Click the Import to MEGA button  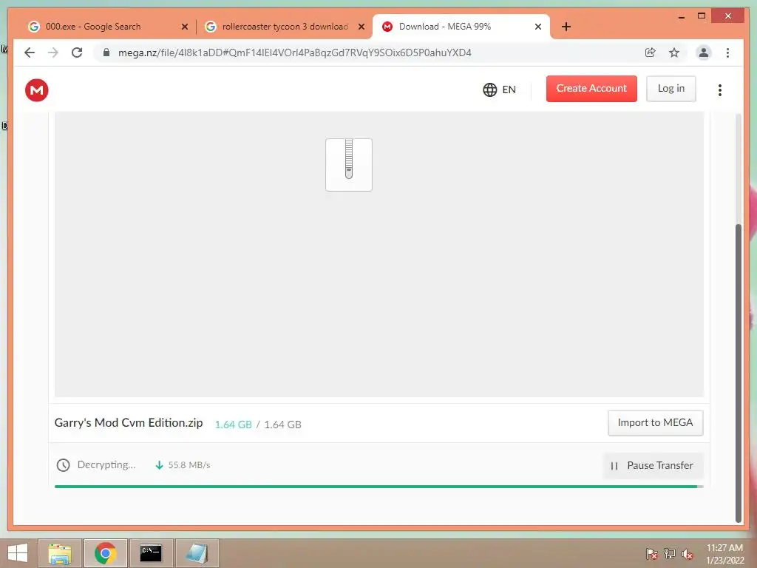(x=655, y=422)
